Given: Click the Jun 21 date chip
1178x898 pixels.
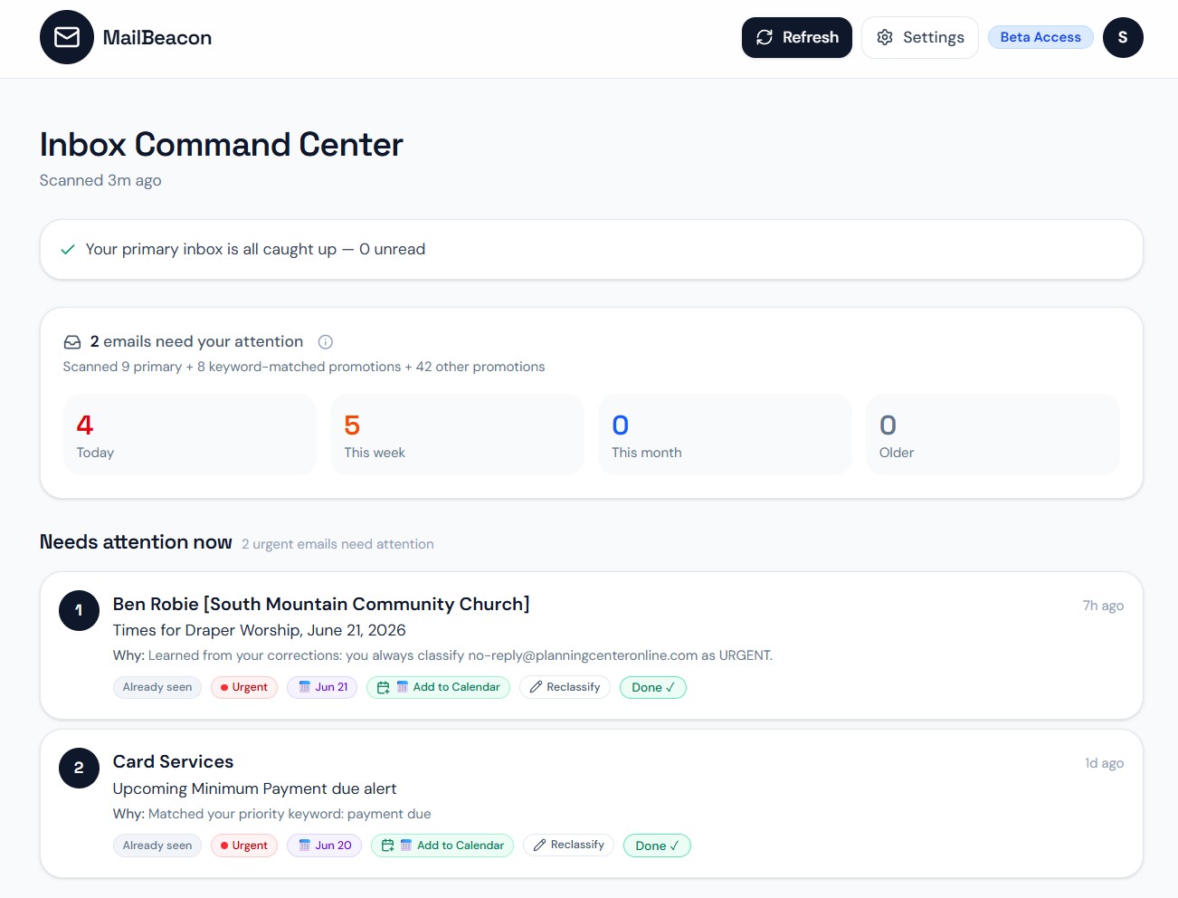Looking at the screenshot, I should 323,687.
